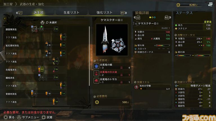This screenshot has height=121, width=216.
Task: Select the highlighted 炎尾竜派生 weapon node
Action: coord(42,69)
